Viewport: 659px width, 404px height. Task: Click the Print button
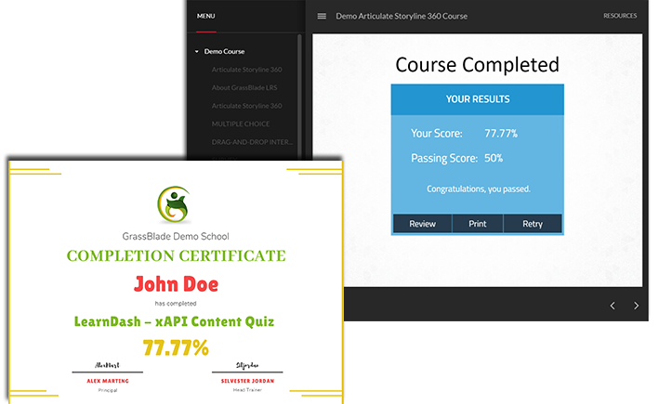point(478,224)
